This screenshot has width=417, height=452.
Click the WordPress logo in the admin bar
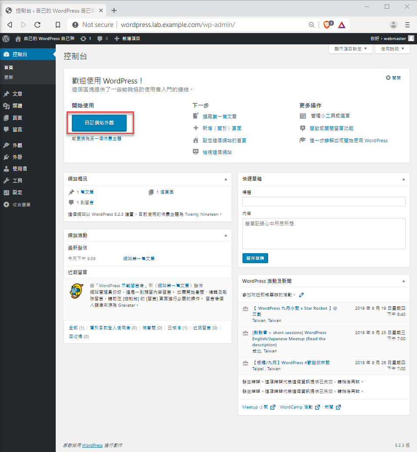click(x=6, y=39)
